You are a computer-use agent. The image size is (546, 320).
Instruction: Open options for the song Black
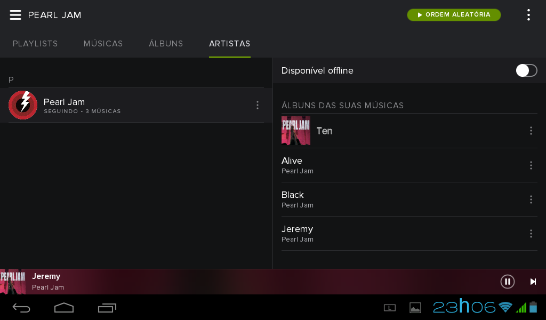click(x=531, y=199)
